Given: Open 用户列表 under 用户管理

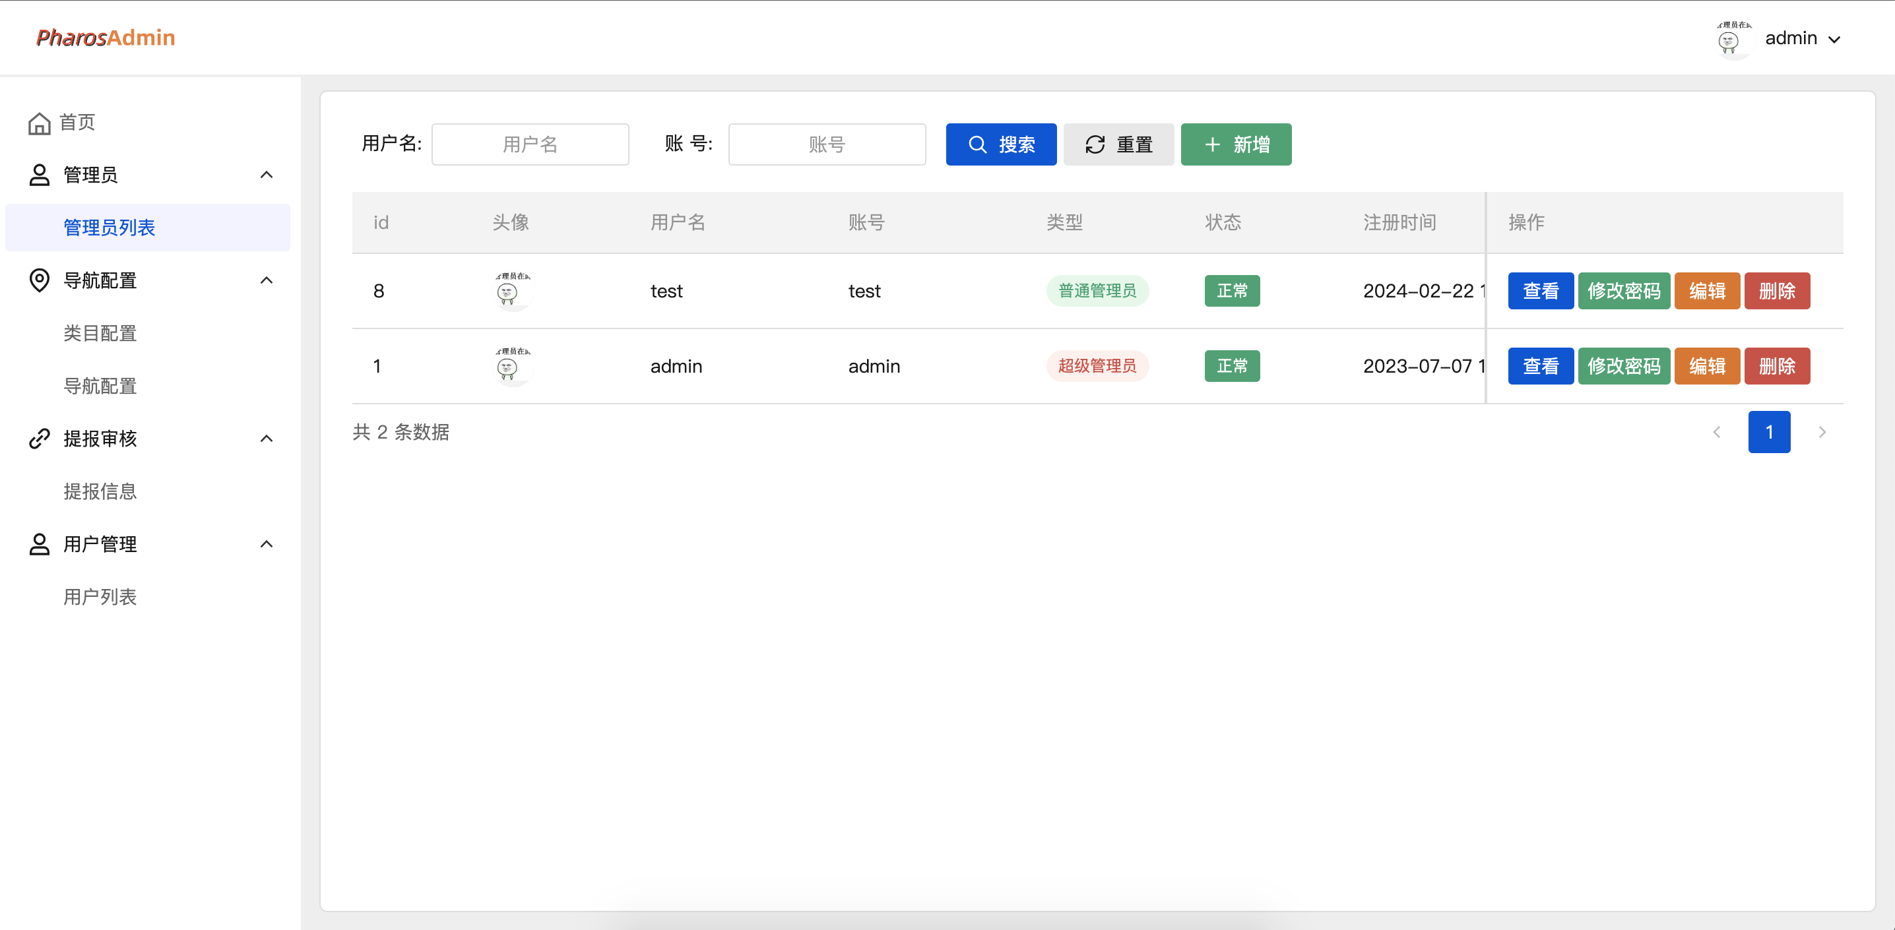Looking at the screenshot, I should [x=100, y=597].
